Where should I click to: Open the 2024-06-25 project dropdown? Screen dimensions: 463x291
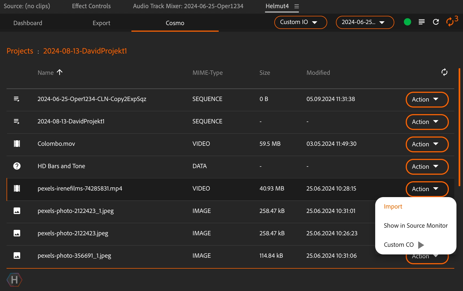pos(365,22)
